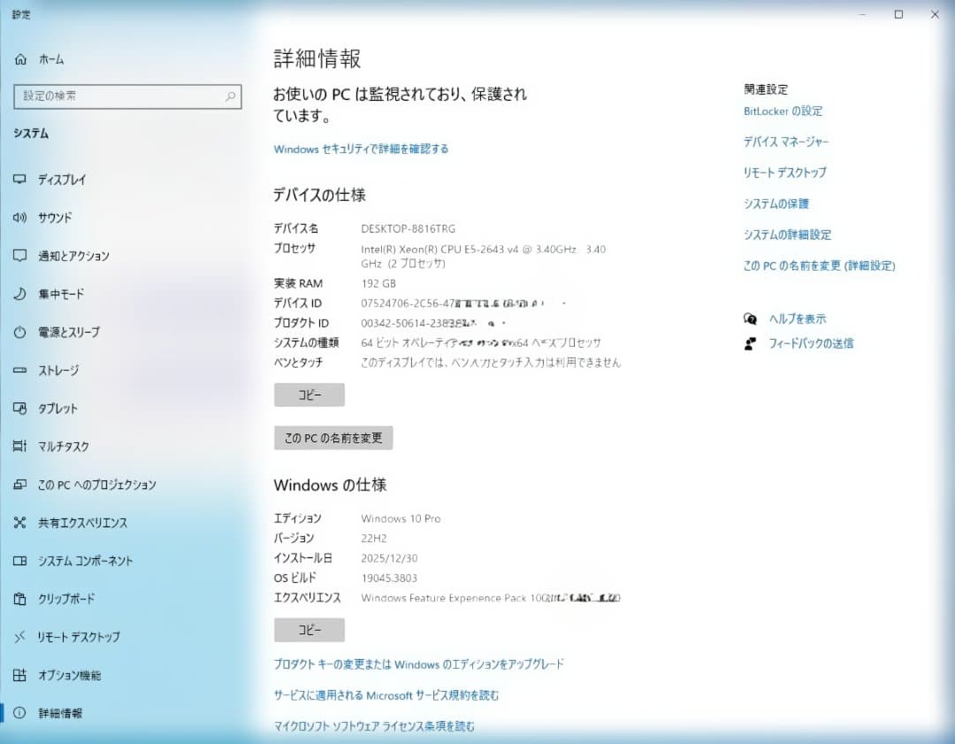Click the 集中モード moon icon
The height and width of the screenshot is (744, 955).
[20, 294]
